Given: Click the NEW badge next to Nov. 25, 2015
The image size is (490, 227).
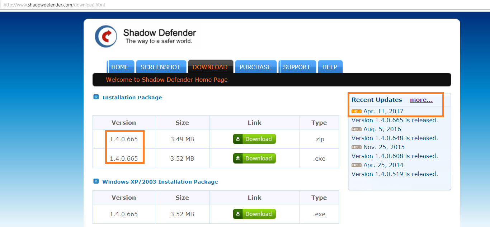Looking at the screenshot, I should pos(357,147).
